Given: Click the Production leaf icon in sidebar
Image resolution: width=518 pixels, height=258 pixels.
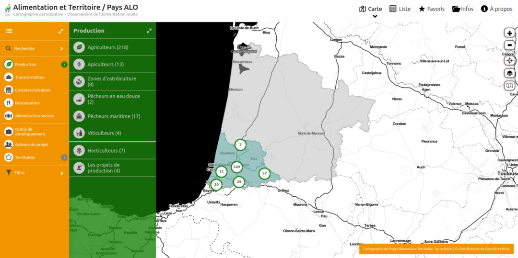Looking at the screenshot, I should (x=9, y=64).
